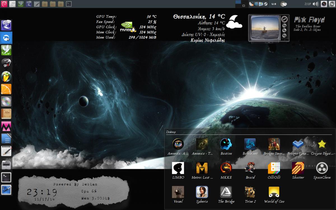The width and height of the screenshot is (336, 210).
Task: Click 'The Endless River' album text
Action: coord(308,26)
